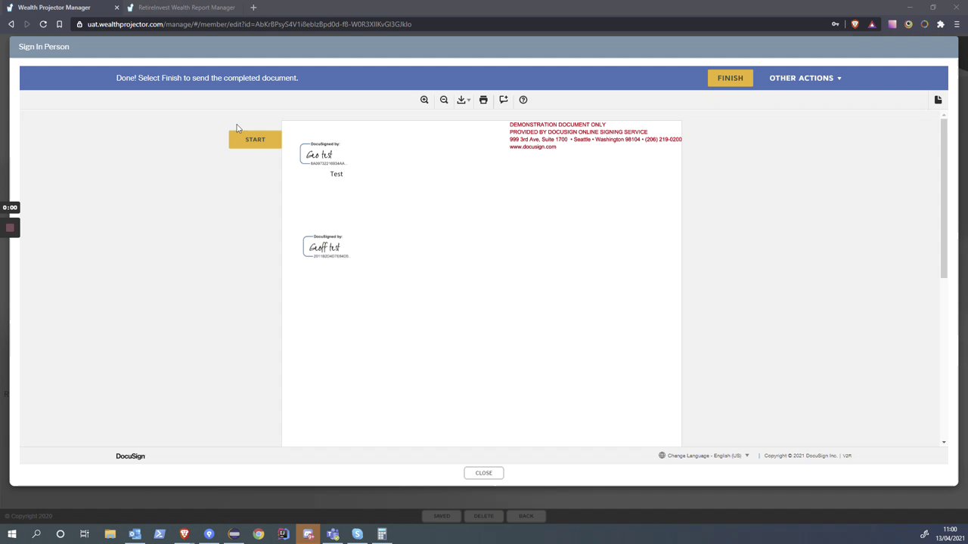Screen dimensions: 968x544
Task: Open Skype from the taskbar
Action: 357,534
